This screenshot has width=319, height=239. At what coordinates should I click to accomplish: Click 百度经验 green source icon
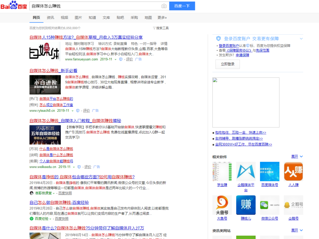click(x=31, y=219)
